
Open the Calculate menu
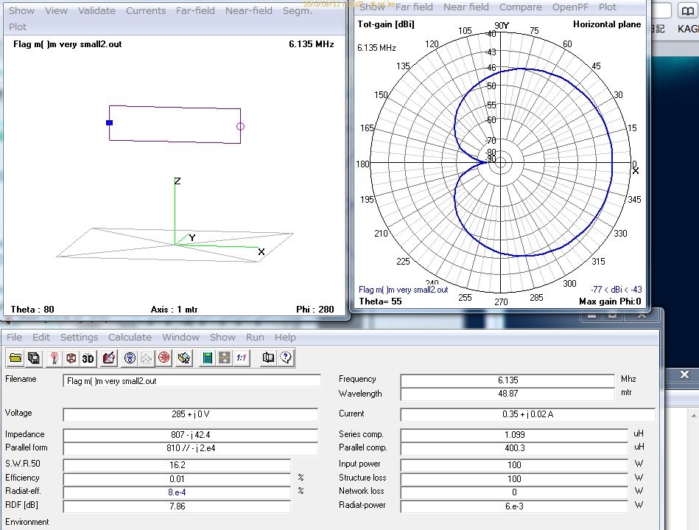(x=130, y=338)
